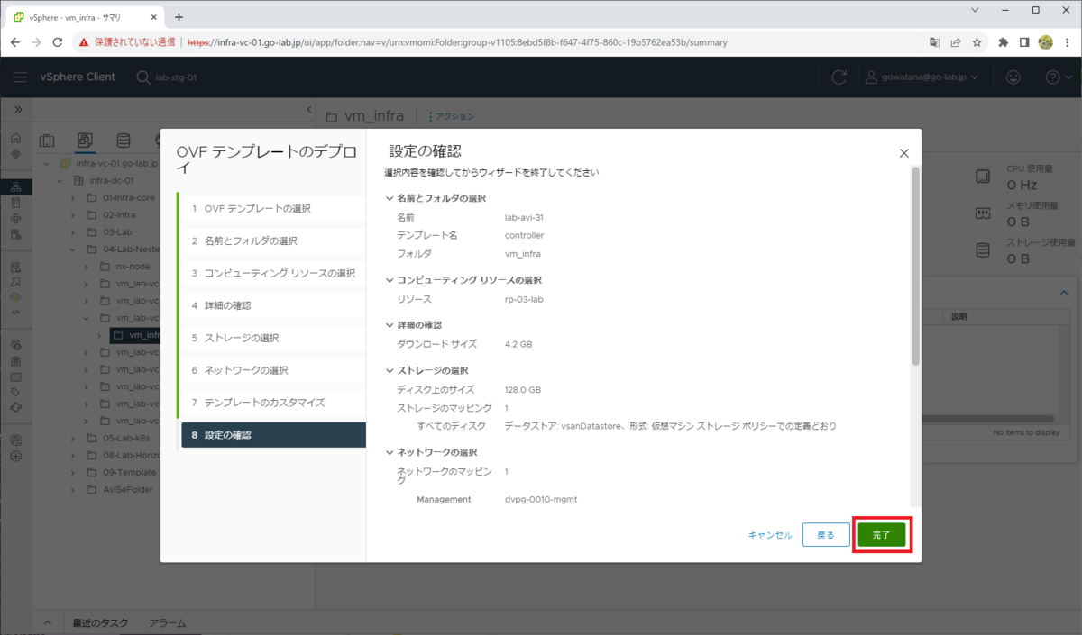The image size is (1082, 635).
Task: Open Content Libraries sidebar icon
Action: click(x=15, y=204)
